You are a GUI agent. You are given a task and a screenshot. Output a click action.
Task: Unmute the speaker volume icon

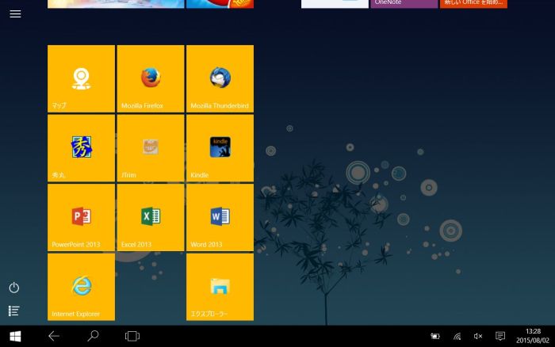tap(478, 336)
